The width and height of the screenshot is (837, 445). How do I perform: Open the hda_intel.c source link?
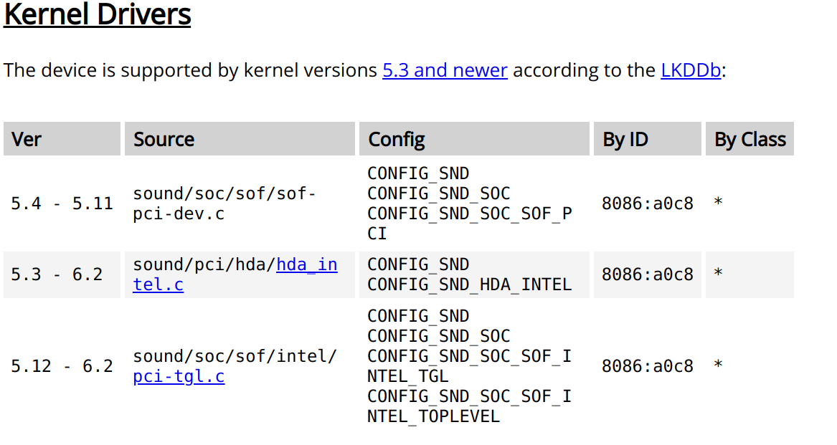pos(306,264)
